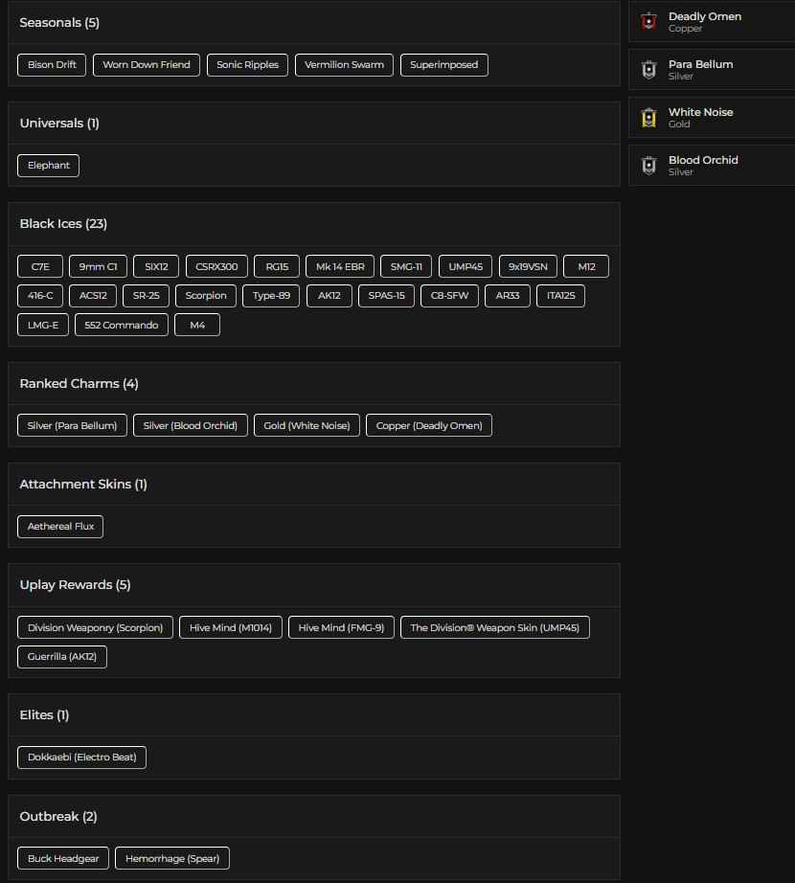
Task: Click the Guerrilla (AK12) Uplay reward
Action: pyautogui.click(x=61, y=657)
